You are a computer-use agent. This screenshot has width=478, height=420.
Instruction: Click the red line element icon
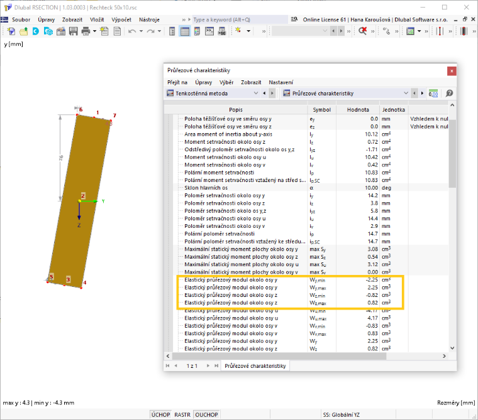(x=440, y=31)
